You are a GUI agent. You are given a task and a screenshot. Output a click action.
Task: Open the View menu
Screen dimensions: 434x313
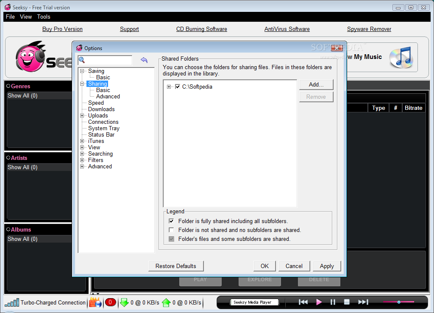(x=26, y=17)
